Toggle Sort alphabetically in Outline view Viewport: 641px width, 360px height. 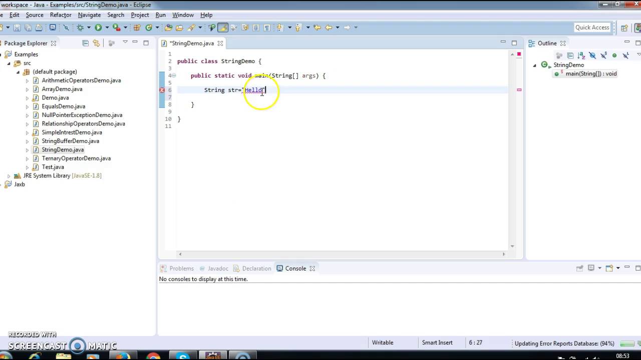tap(581, 55)
